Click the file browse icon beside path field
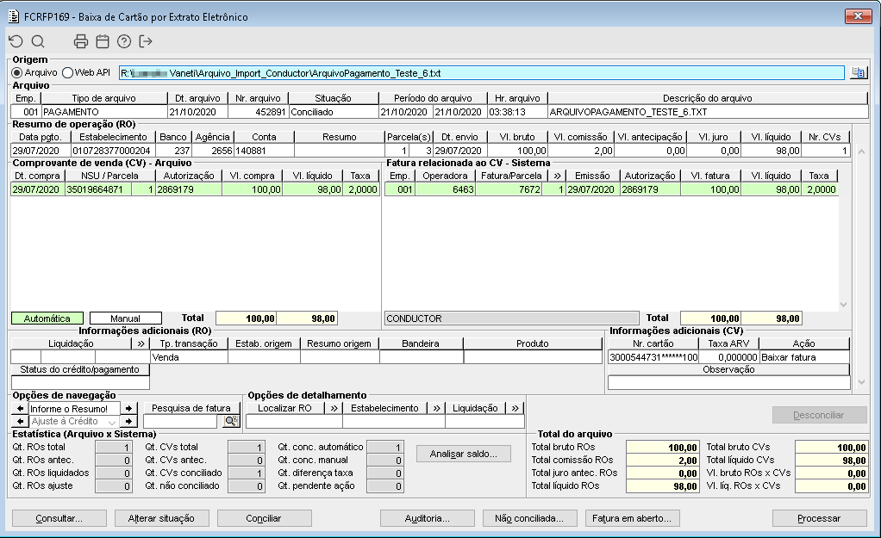The image size is (881, 538). [858, 72]
